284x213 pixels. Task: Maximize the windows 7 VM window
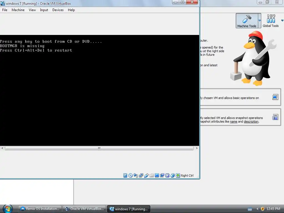182,2
